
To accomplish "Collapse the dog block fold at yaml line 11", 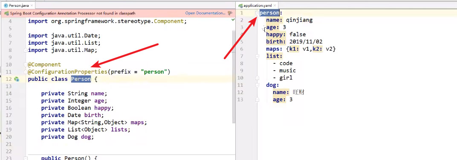I will coord(257,85).
